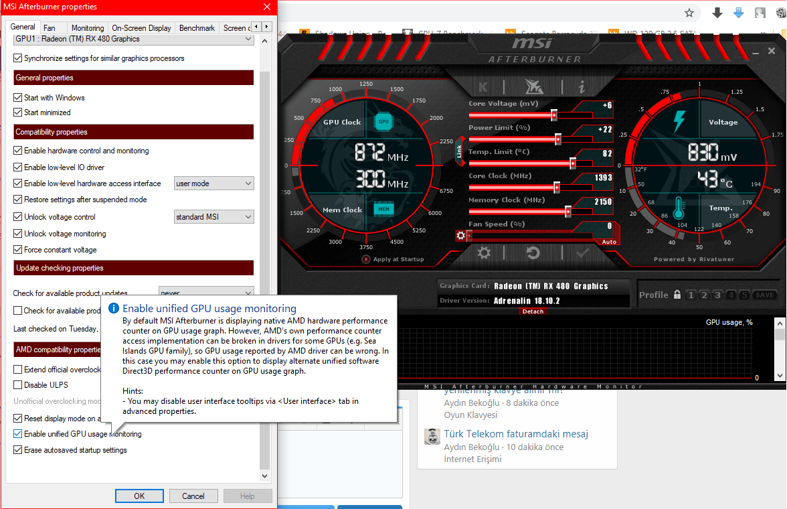Open the Türk Telekom faturamdaki mesaj link
This screenshot has width=787, height=509.
click(x=516, y=433)
